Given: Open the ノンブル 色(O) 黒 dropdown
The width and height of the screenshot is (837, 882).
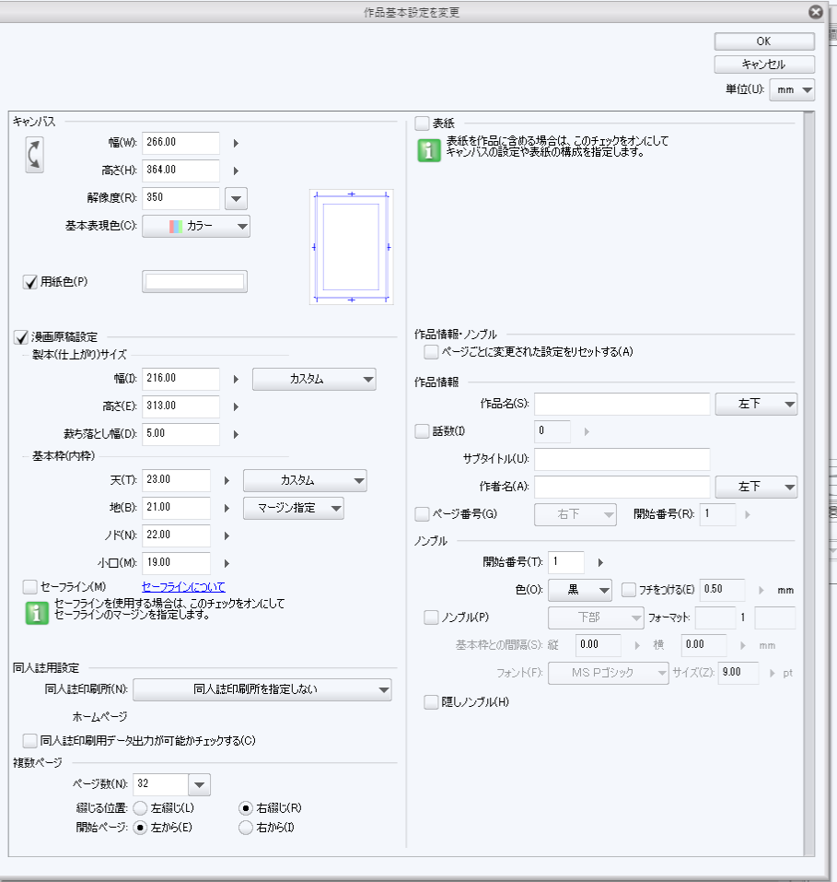Looking at the screenshot, I should (x=580, y=590).
